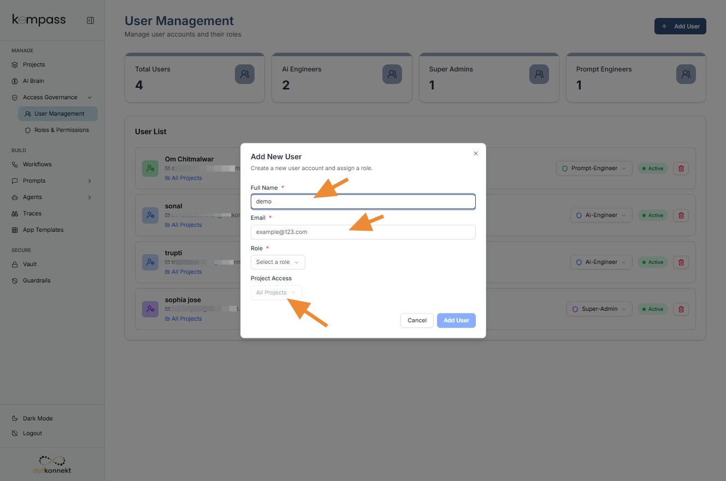Screen dimensions: 726x481
Task: Collapse the sidebar panel icon
Action: (90, 21)
